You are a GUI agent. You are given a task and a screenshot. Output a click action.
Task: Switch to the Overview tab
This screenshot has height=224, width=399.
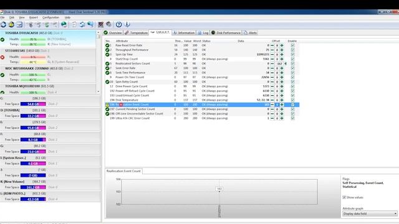click(113, 33)
